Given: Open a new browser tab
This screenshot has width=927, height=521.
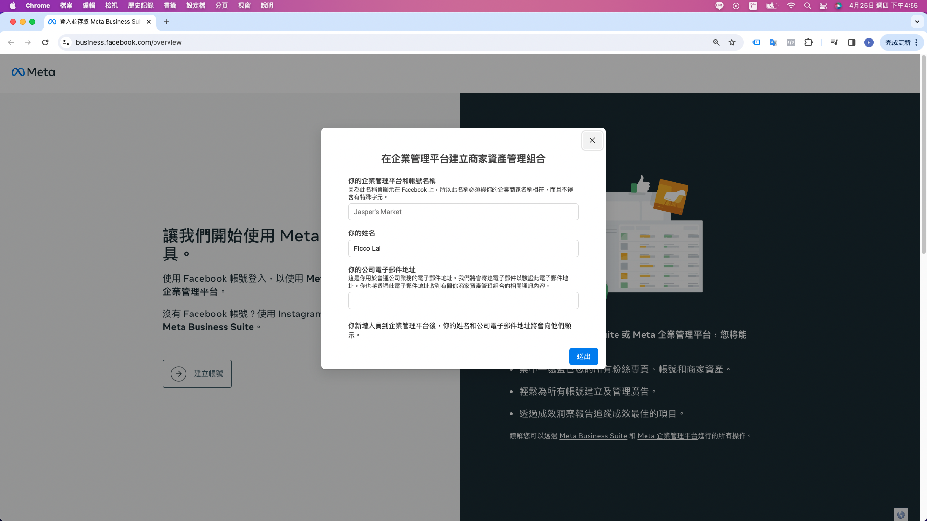Looking at the screenshot, I should tap(166, 22).
